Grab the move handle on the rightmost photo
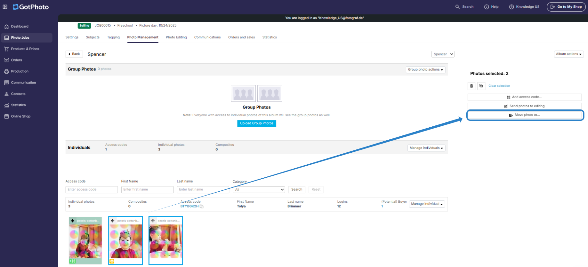588x267 pixels. 153,221
